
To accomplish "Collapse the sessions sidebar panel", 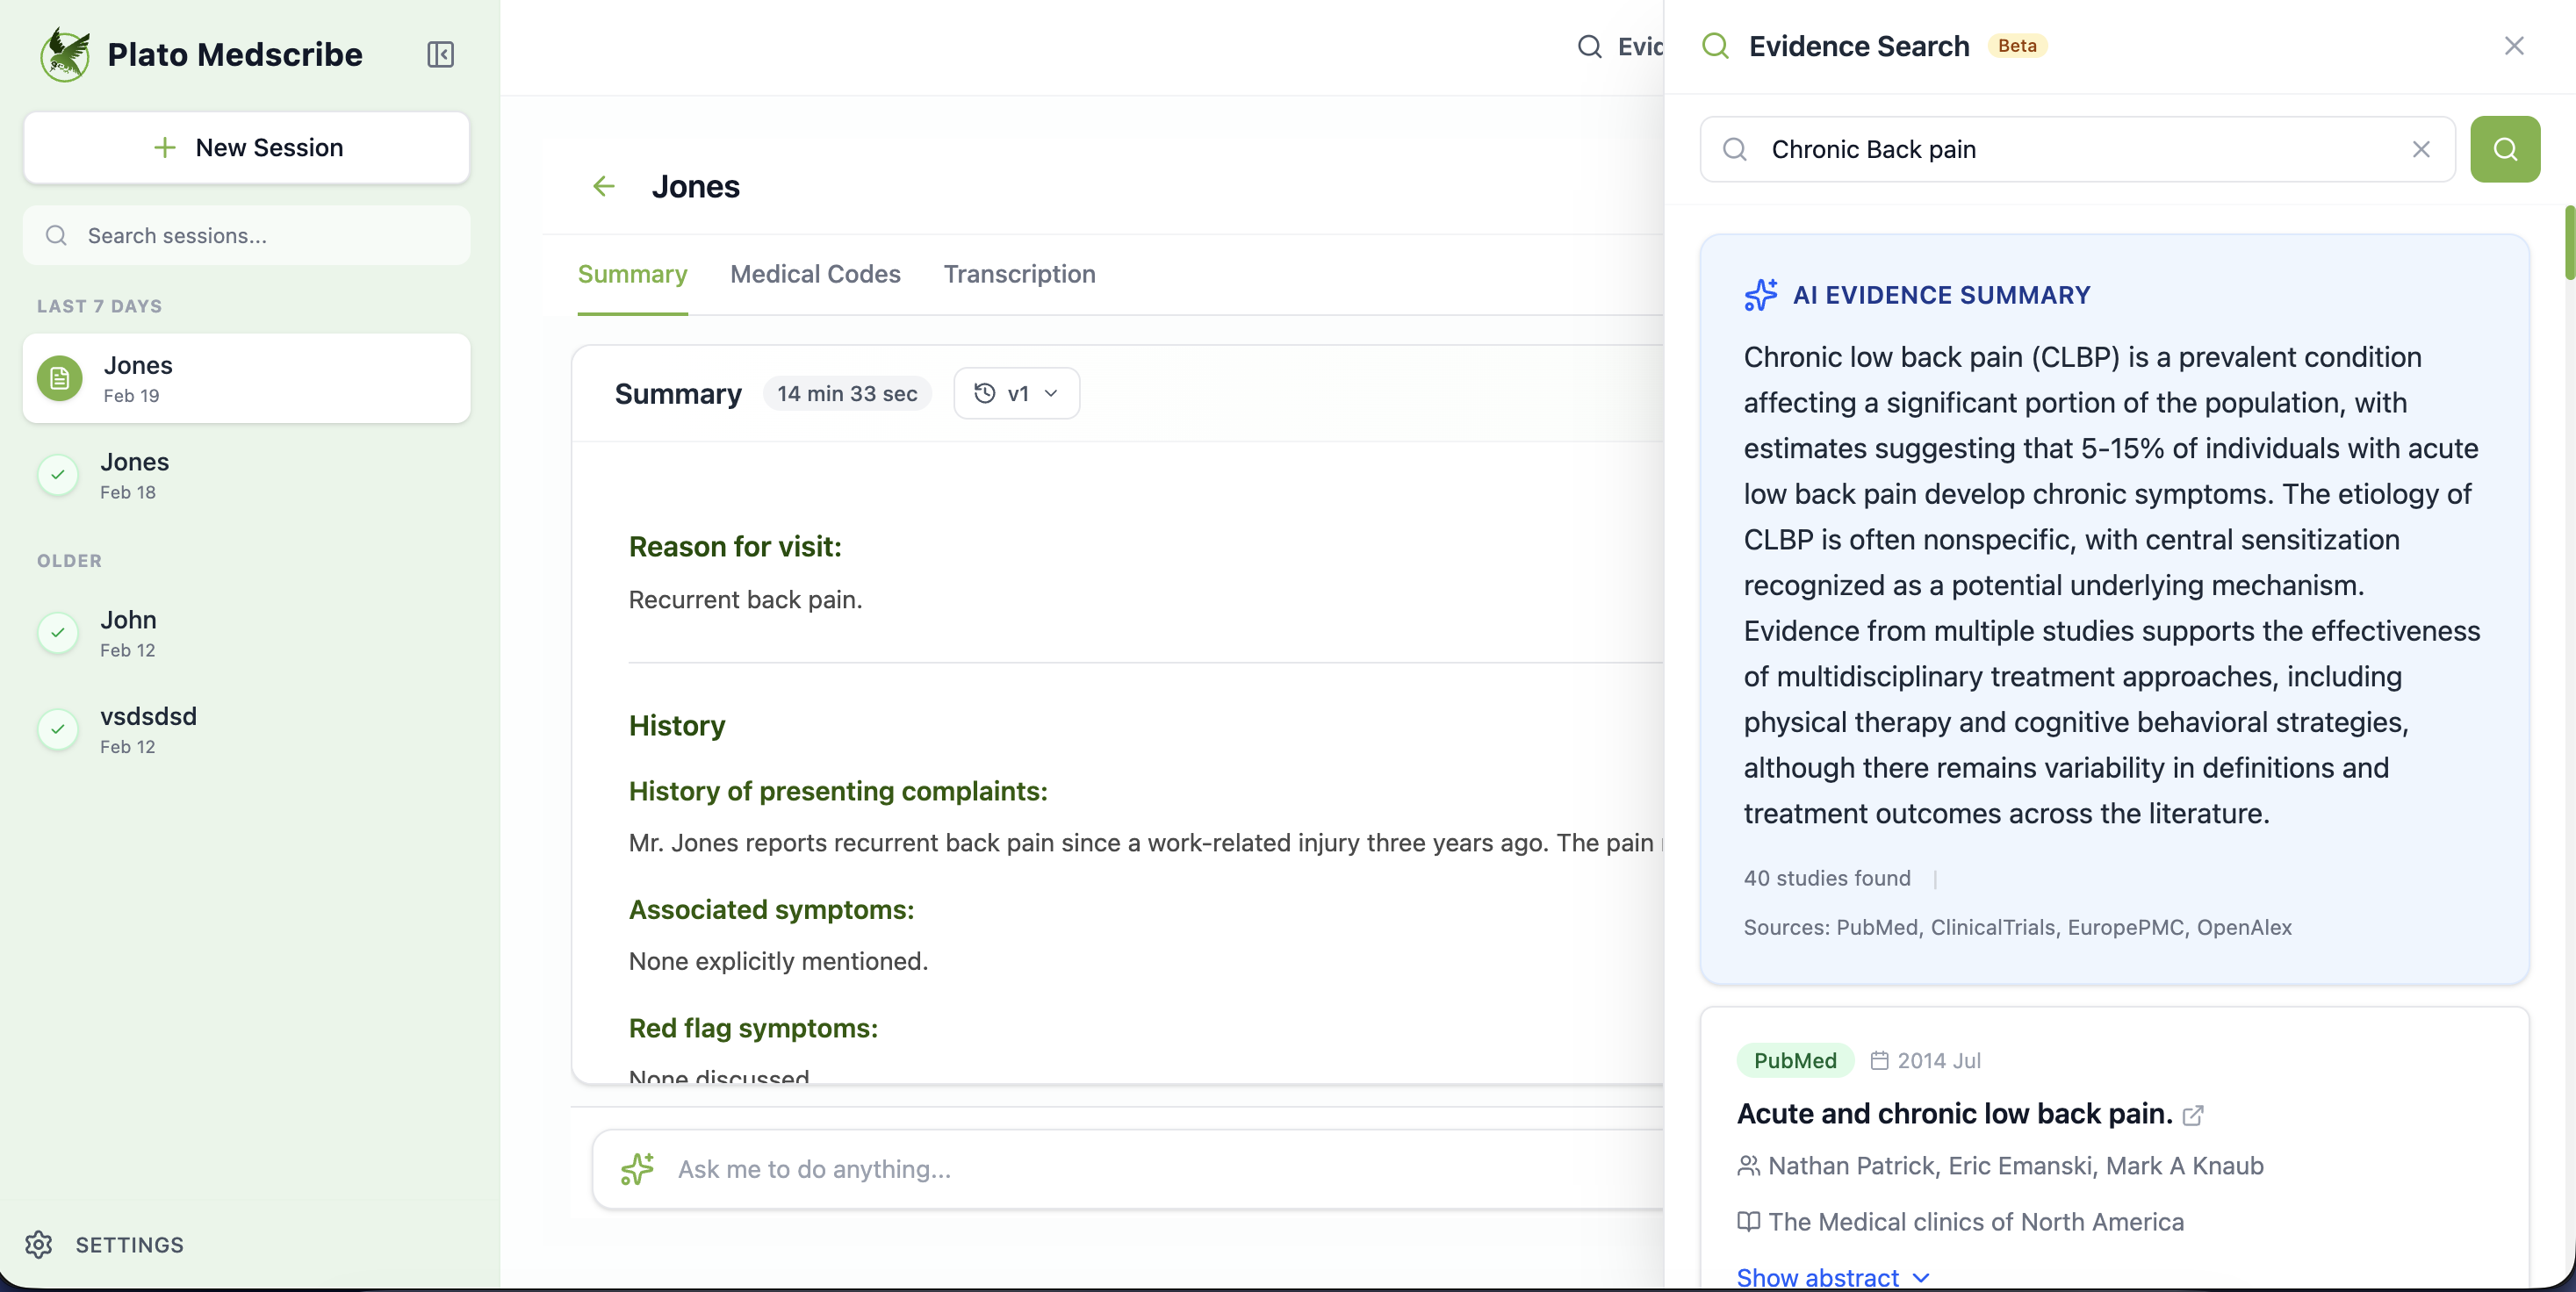I will click(x=440, y=55).
